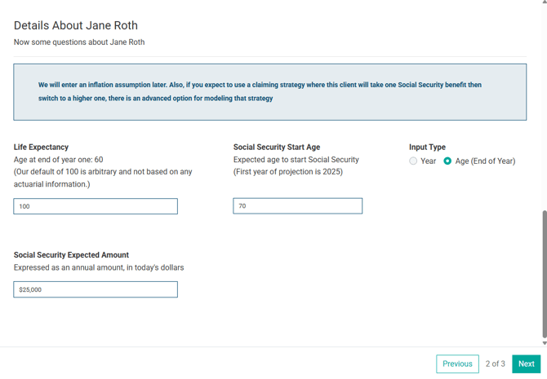Click the "Details About Jane Roth" heading

point(76,25)
